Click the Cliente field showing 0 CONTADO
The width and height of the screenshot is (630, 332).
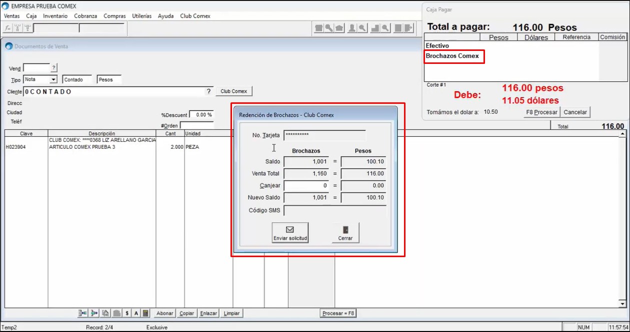(114, 91)
